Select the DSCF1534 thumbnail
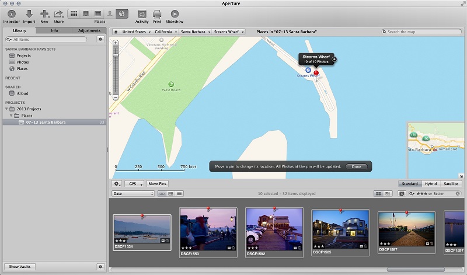The height and width of the screenshot is (275, 467). point(142,233)
